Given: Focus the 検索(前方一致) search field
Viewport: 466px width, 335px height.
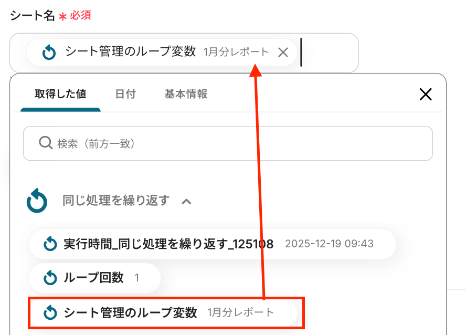Looking at the screenshot, I should point(228,143).
